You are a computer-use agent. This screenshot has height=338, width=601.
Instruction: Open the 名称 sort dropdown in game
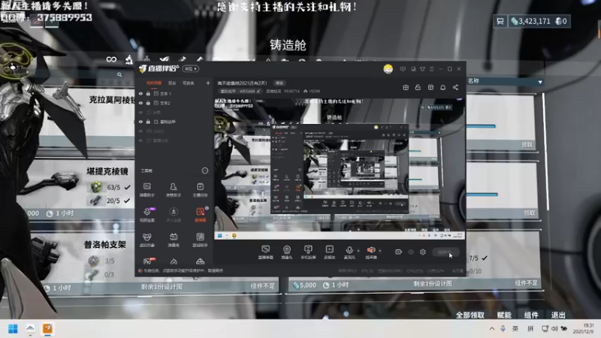[x=505, y=81]
